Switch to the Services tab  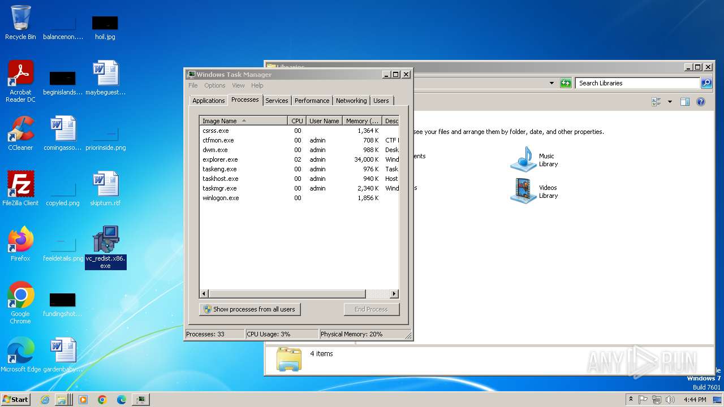tap(277, 101)
